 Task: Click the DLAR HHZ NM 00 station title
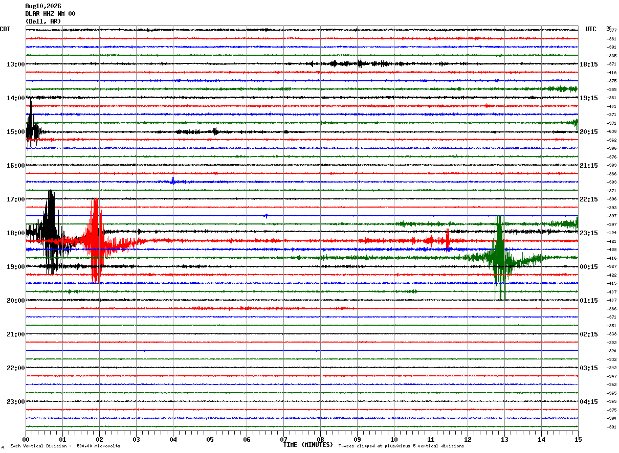coord(50,14)
